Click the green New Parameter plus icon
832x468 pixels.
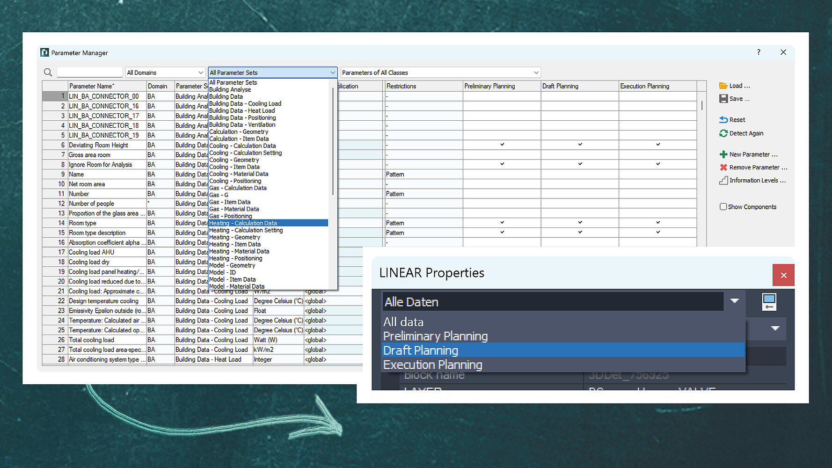point(723,154)
